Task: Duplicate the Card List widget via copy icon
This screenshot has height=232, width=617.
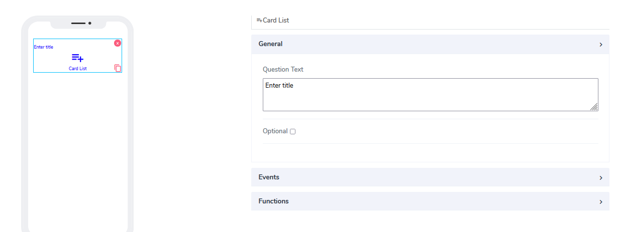Action: (x=118, y=68)
